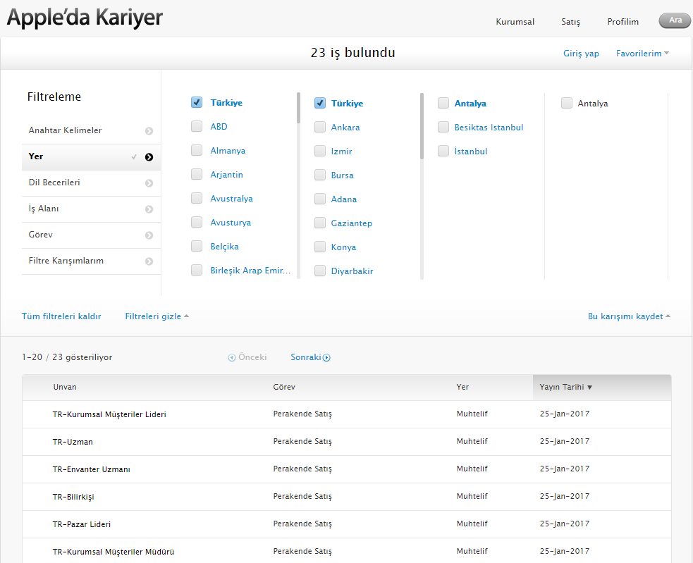The width and height of the screenshot is (693, 563).
Task: Check the Adana checkbox
Action: (x=320, y=199)
